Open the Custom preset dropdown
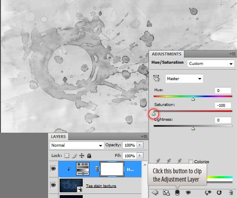 tap(211, 64)
